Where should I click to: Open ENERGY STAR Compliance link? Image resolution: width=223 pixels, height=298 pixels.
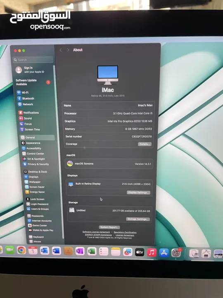click(98, 235)
